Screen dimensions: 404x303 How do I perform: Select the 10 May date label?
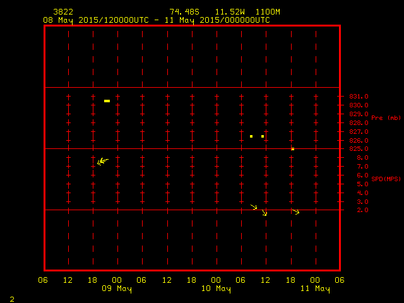pos(216,289)
